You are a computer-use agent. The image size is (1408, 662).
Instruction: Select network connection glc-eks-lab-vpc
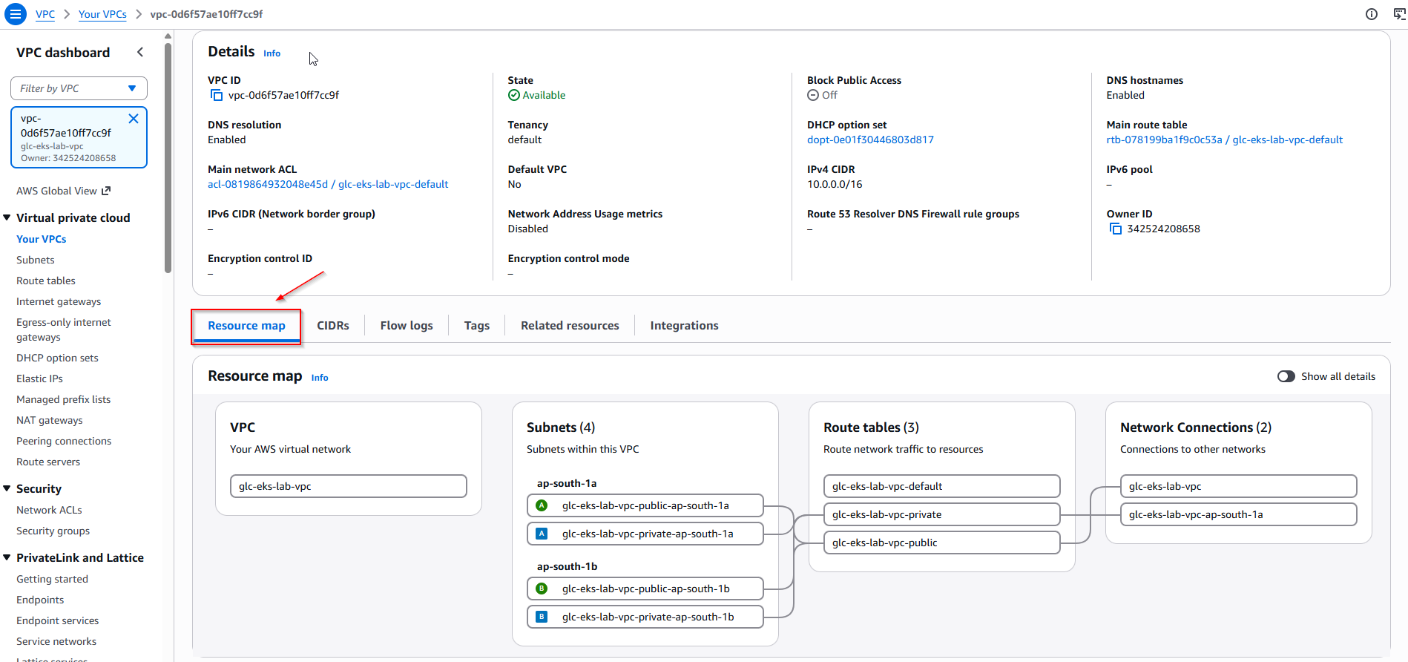click(1239, 486)
